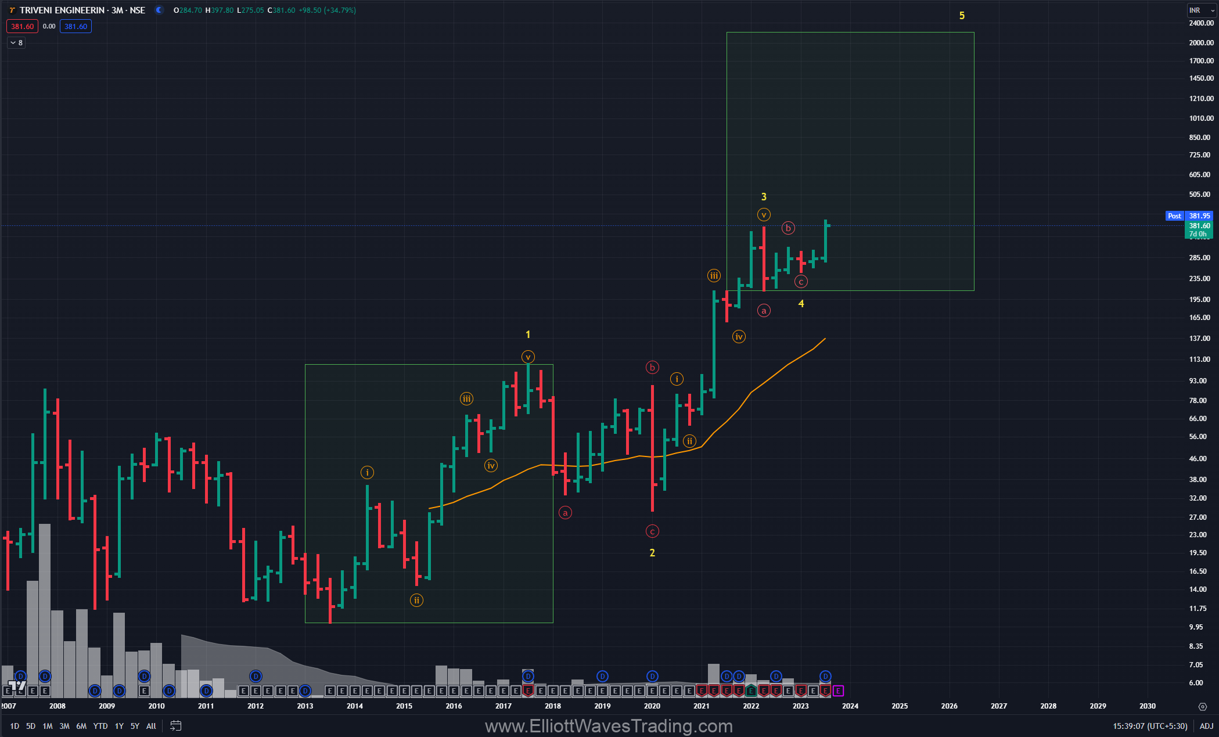Viewport: 1219px width, 737px height.
Task: Select the All time range
Action: point(151,726)
